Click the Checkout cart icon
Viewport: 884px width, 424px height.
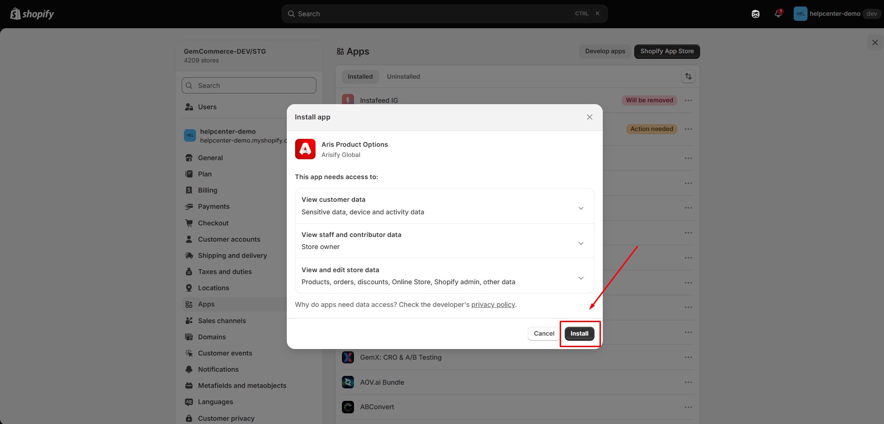point(189,223)
